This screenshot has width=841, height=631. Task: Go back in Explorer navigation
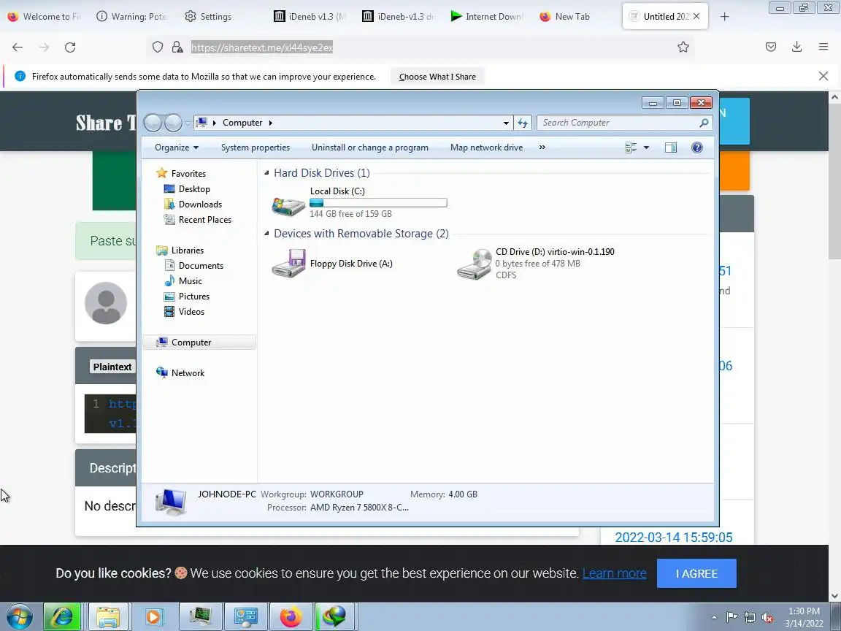click(x=153, y=123)
